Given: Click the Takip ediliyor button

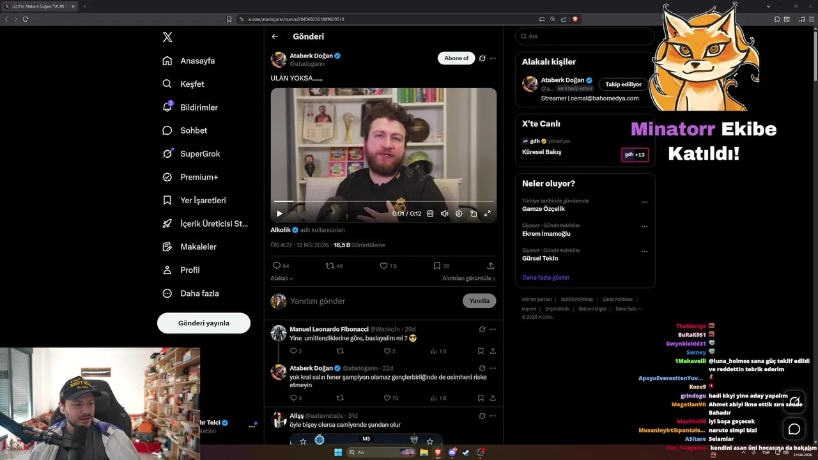Looking at the screenshot, I should [623, 84].
